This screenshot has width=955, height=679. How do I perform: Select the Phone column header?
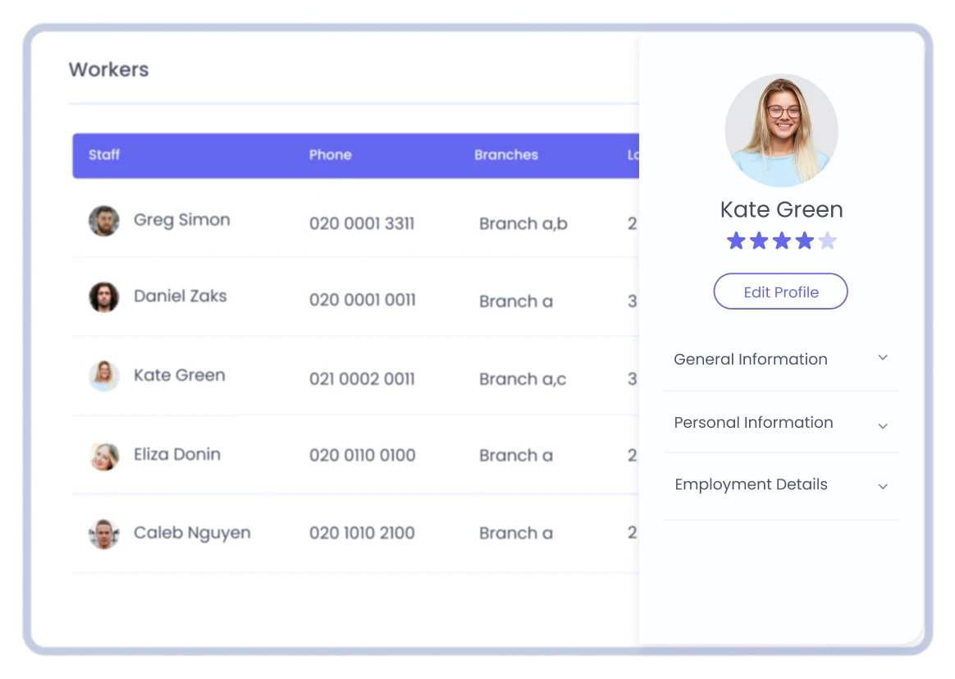pyautogui.click(x=330, y=155)
